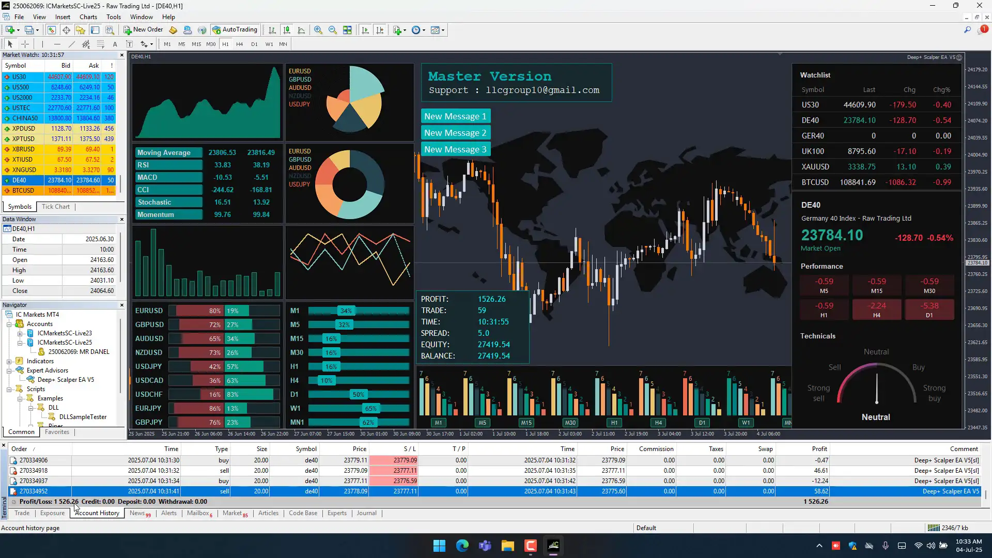Zoom out on the chart
The width and height of the screenshot is (992, 558).
(x=333, y=30)
